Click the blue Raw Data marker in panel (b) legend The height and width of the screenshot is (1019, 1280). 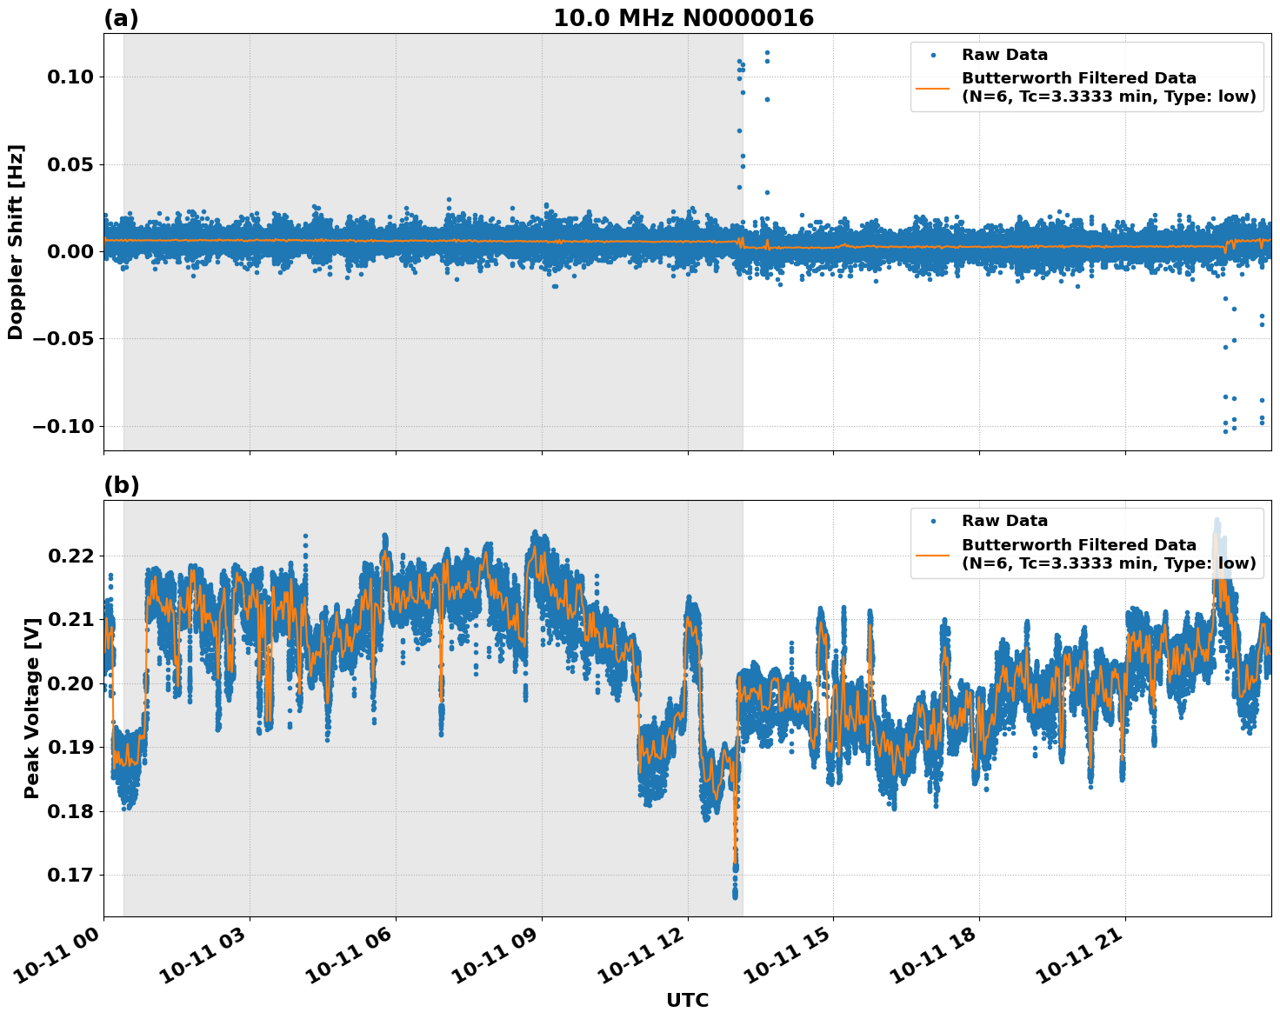(933, 522)
